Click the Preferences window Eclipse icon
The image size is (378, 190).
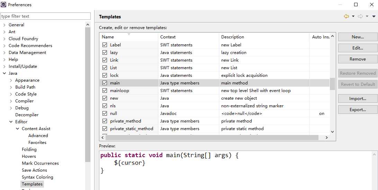pyautogui.click(x=3, y=4)
